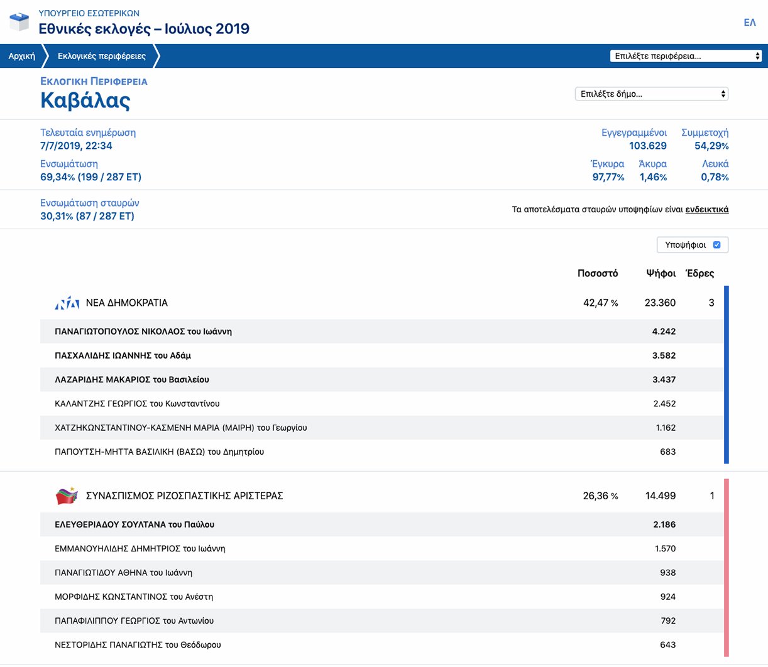Click the registered voters value 103.629
Image resolution: width=768 pixels, height=667 pixels.
[648, 146]
